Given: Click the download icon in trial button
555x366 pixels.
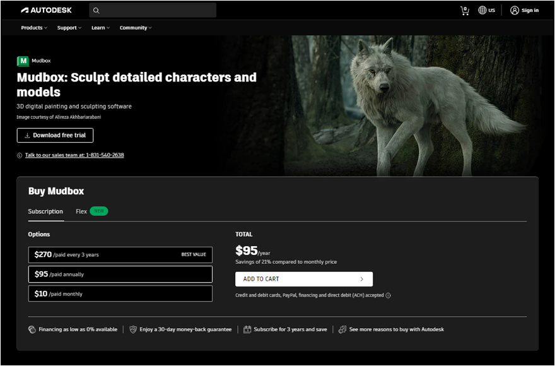Looking at the screenshot, I should pos(27,135).
